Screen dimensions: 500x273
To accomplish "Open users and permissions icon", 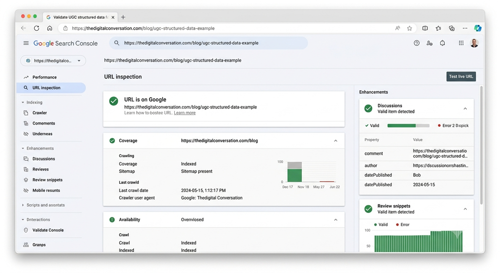I will pyautogui.click(x=430, y=43).
